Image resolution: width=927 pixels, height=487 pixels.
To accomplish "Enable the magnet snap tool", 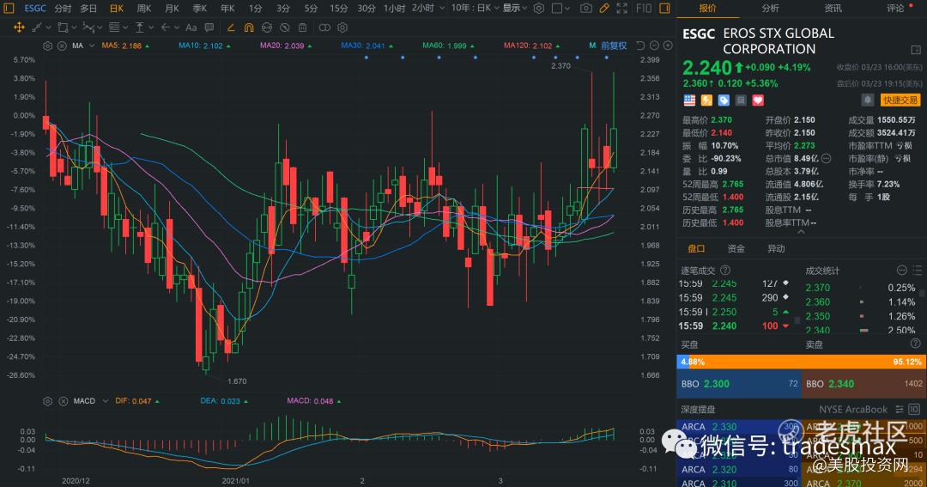I will coord(249,27).
